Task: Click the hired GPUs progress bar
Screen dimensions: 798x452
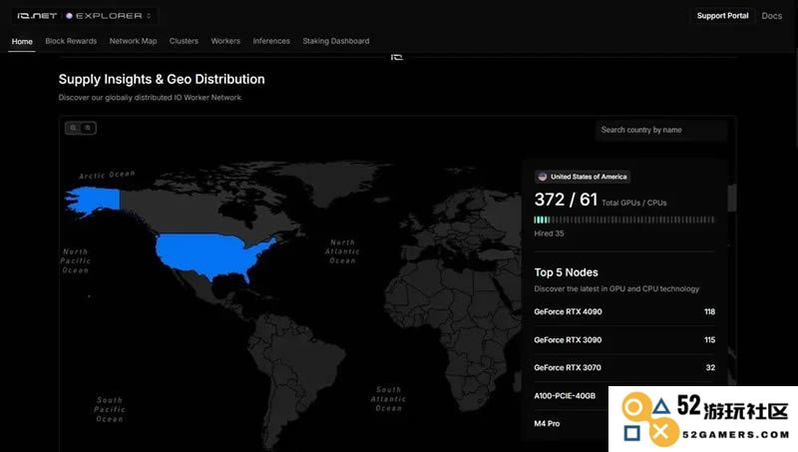Action: (x=624, y=220)
